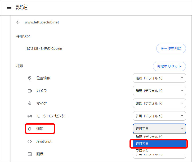Click the image icon for 画像
This screenshot has width=192, height=162.
(30, 154)
